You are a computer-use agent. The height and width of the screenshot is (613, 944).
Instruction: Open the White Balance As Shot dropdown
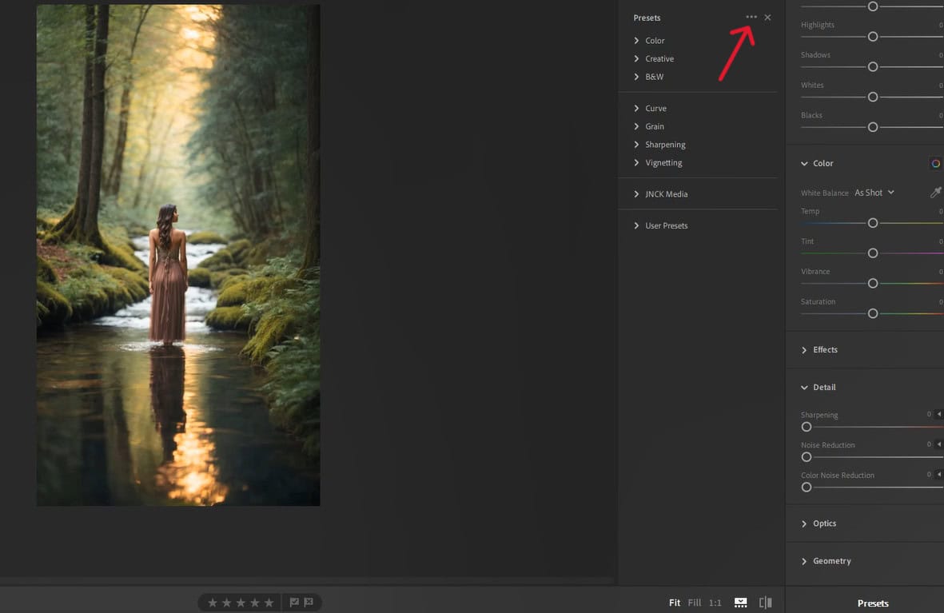pyautogui.click(x=874, y=193)
